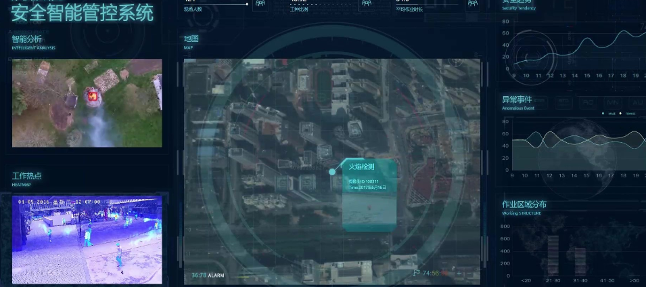646x287 pixels.
Task: Click the 工作热点 section heading
Action: click(x=27, y=176)
